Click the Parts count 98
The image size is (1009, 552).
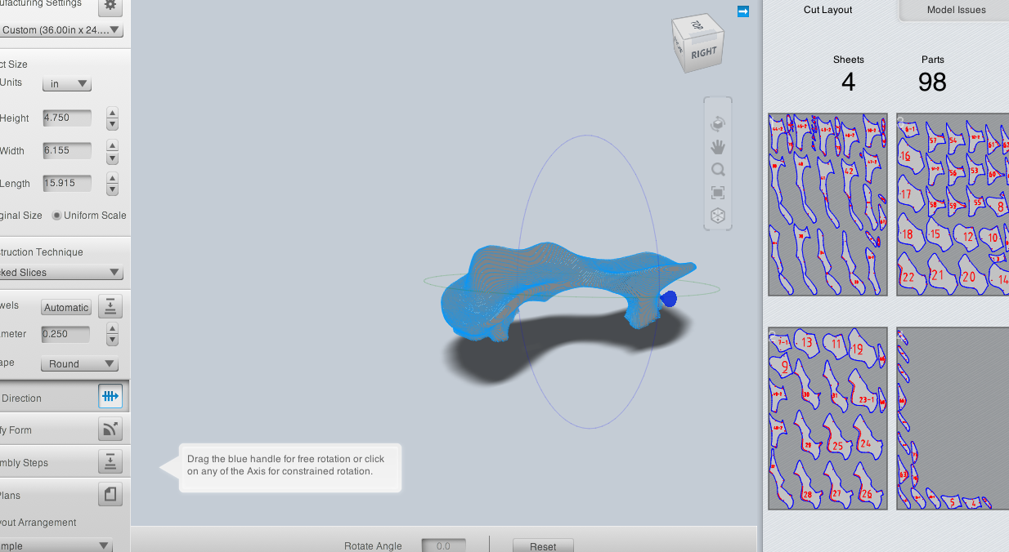pos(932,82)
